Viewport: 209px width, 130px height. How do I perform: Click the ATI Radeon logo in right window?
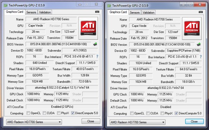tap(192, 29)
